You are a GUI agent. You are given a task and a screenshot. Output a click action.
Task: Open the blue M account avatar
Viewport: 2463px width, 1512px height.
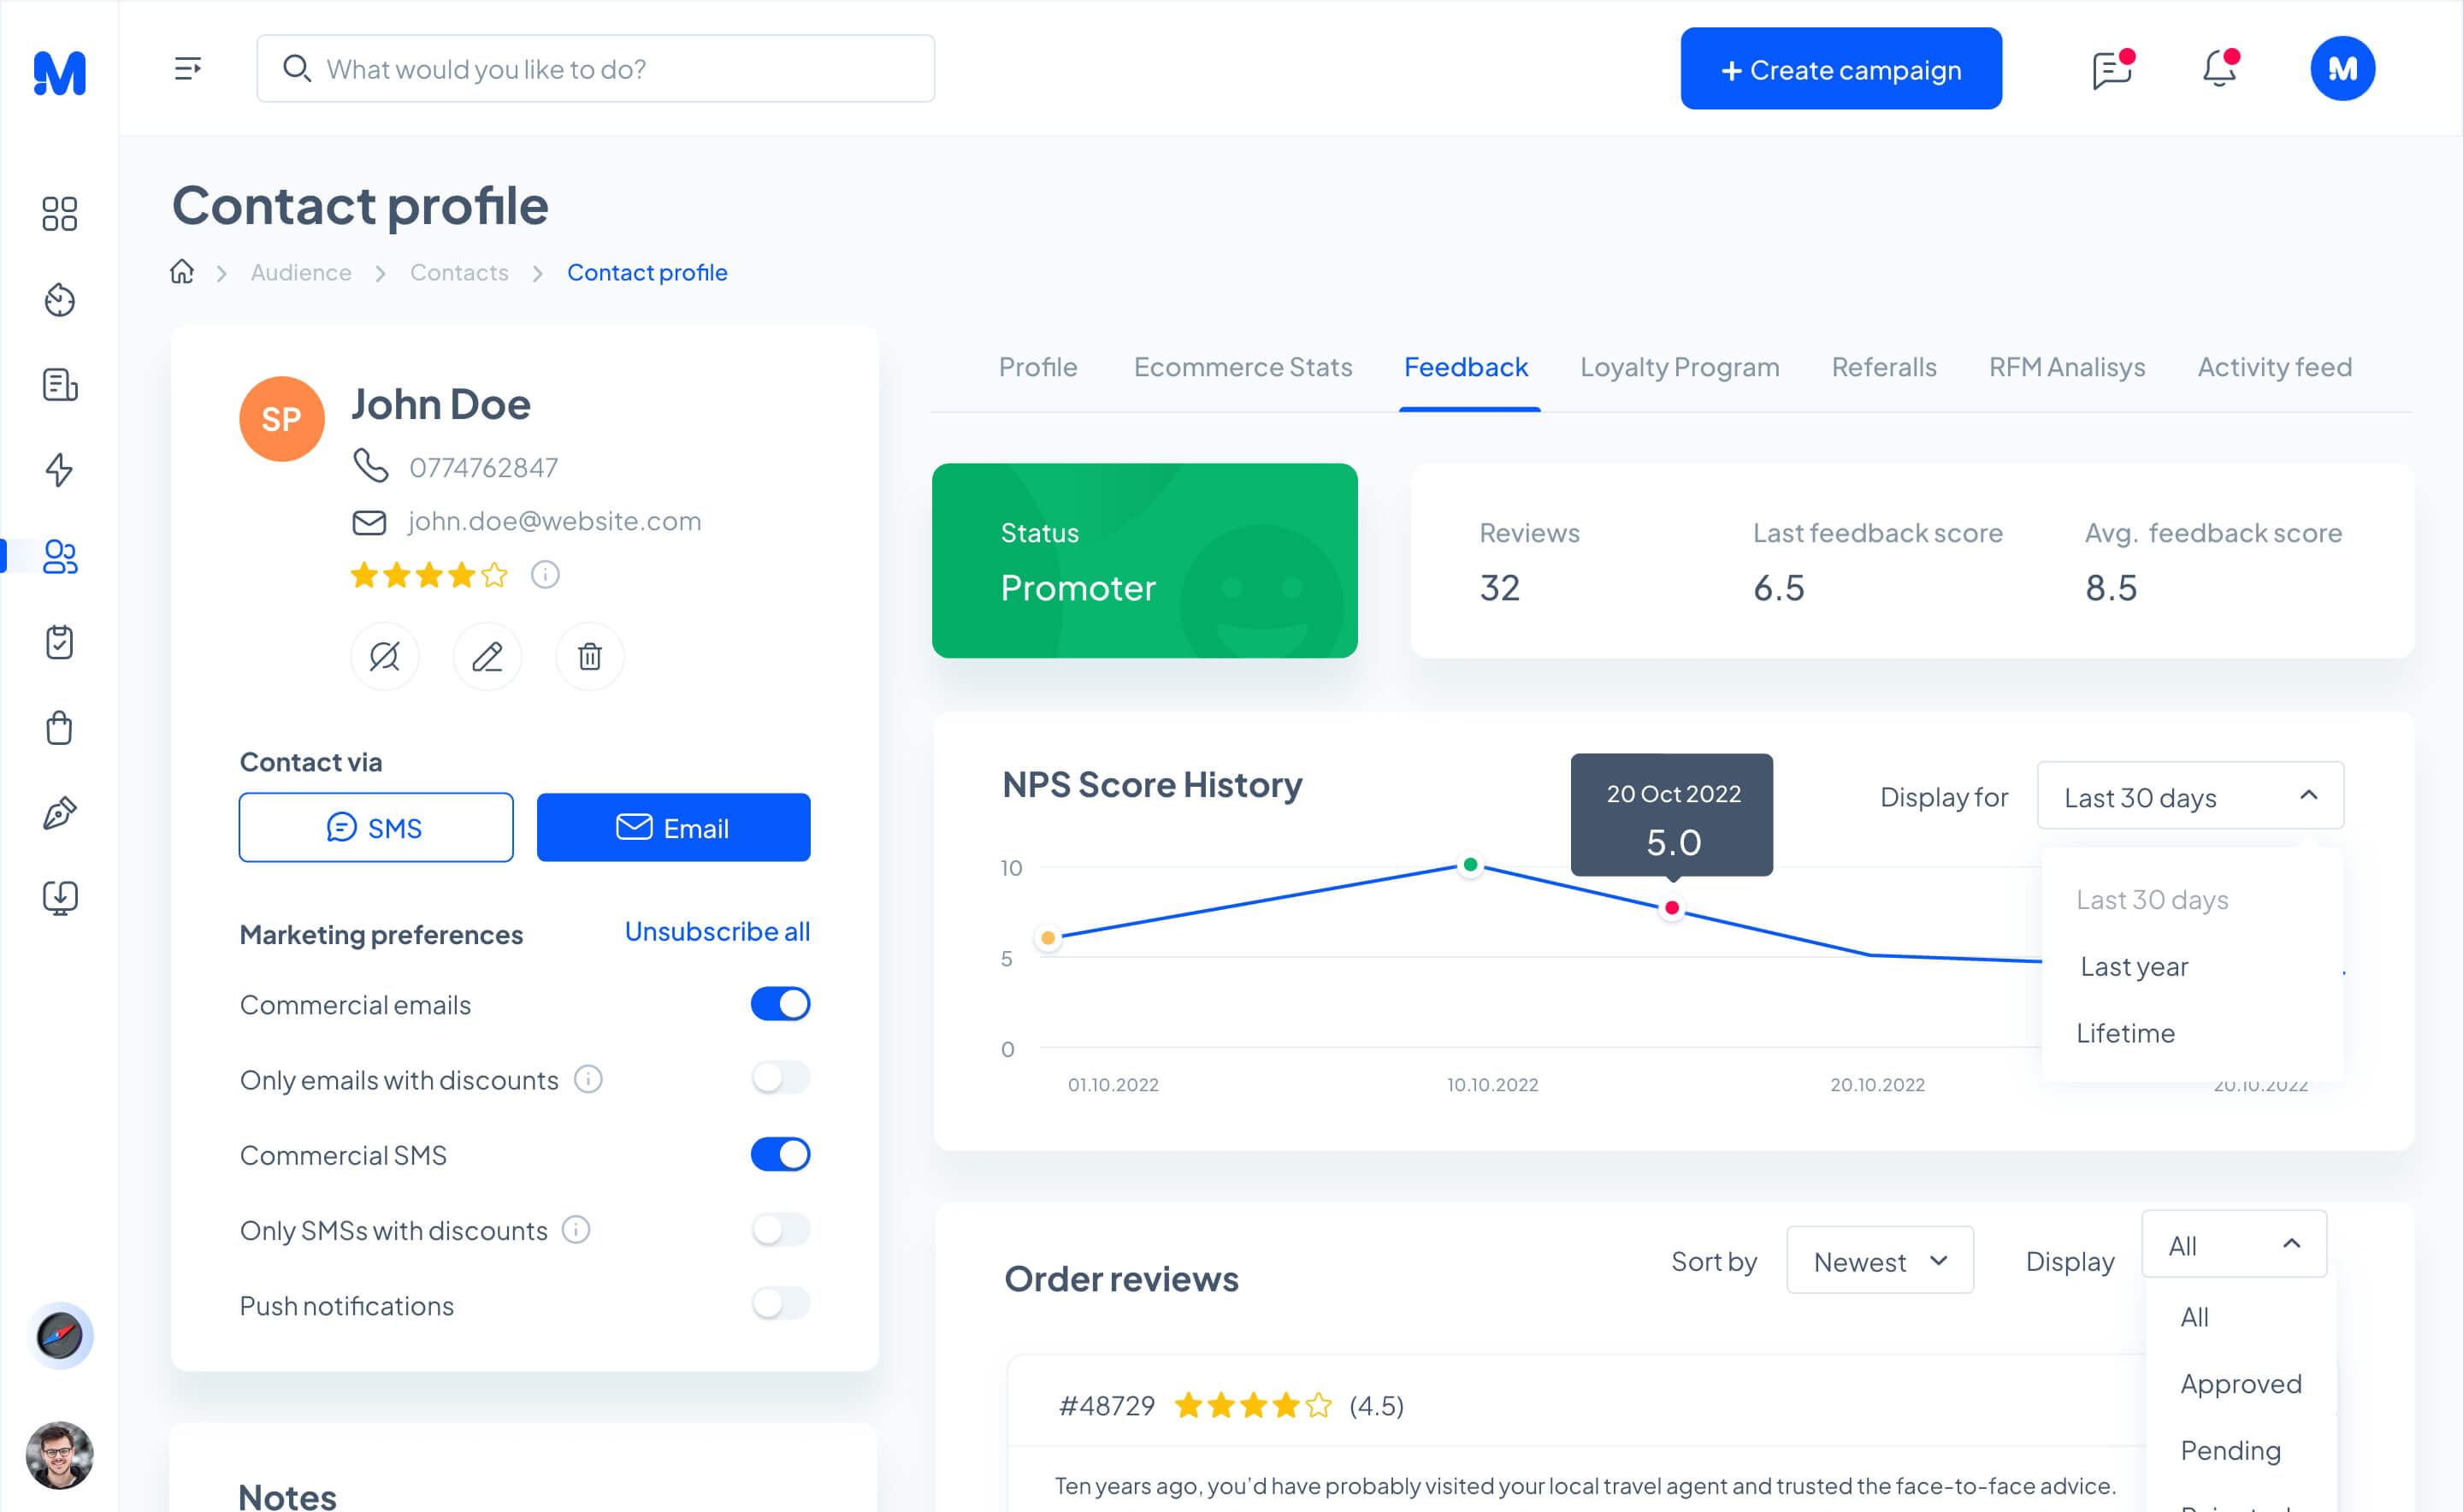coord(2342,69)
